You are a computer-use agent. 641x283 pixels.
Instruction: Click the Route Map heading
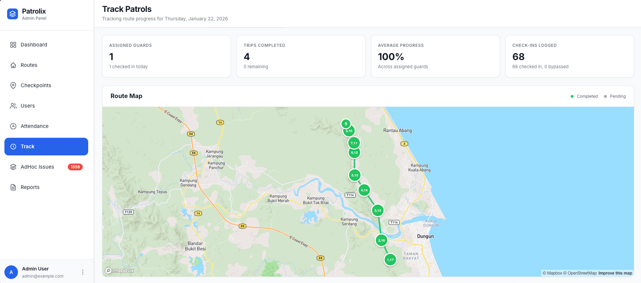pyautogui.click(x=127, y=96)
